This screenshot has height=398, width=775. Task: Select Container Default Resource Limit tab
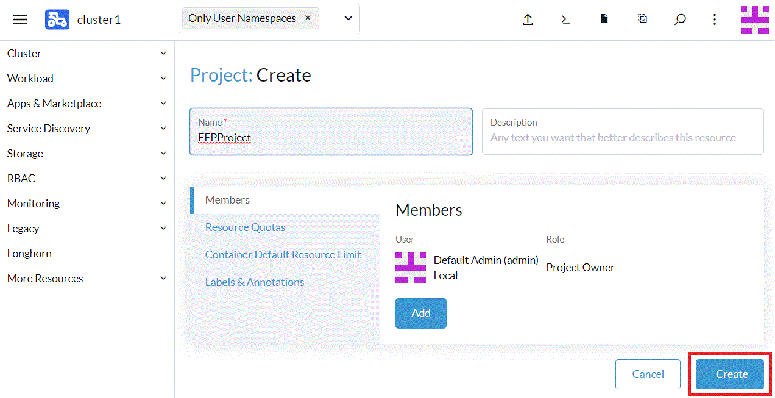pyautogui.click(x=283, y=255)
